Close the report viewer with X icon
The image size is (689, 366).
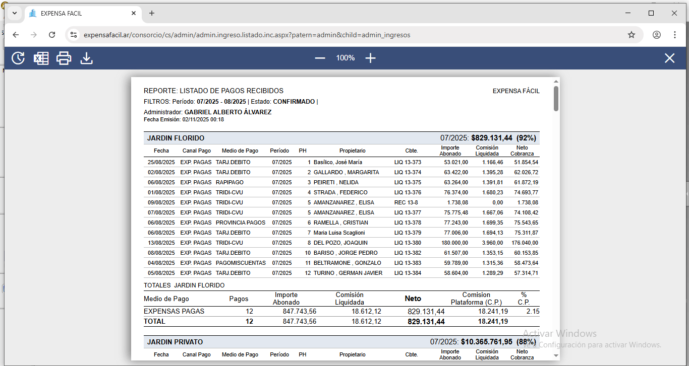[669, 58]
